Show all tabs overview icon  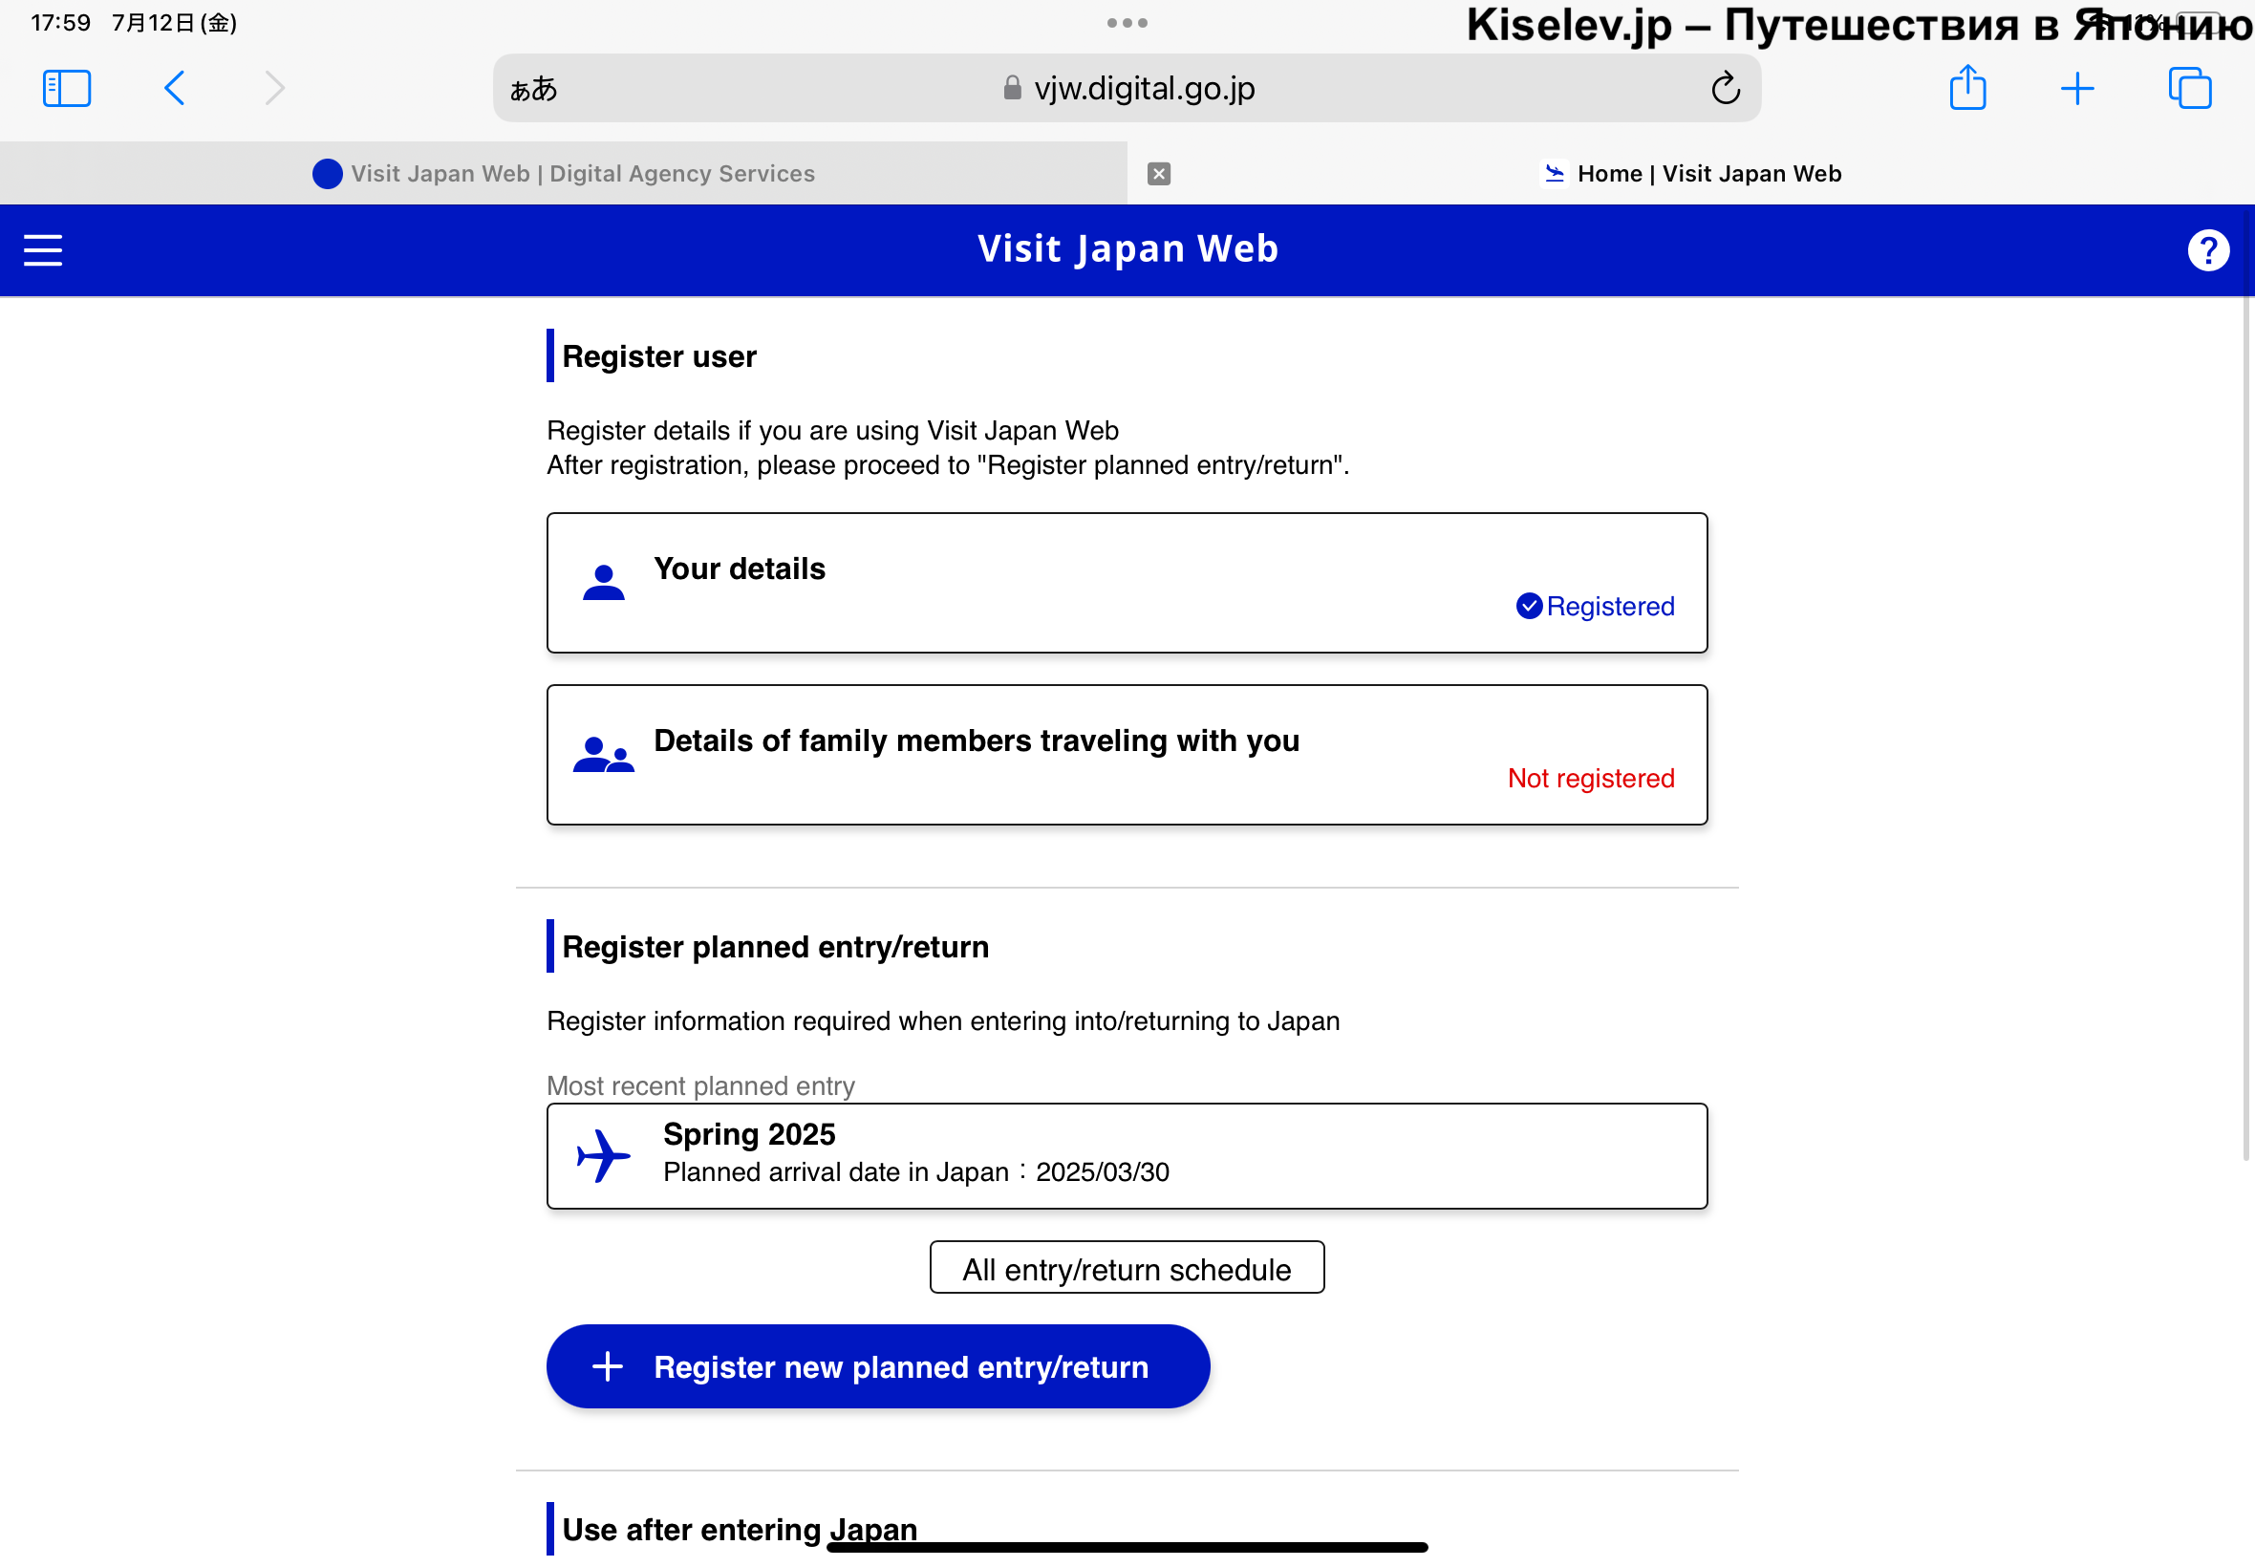(x=2189, y=88)
